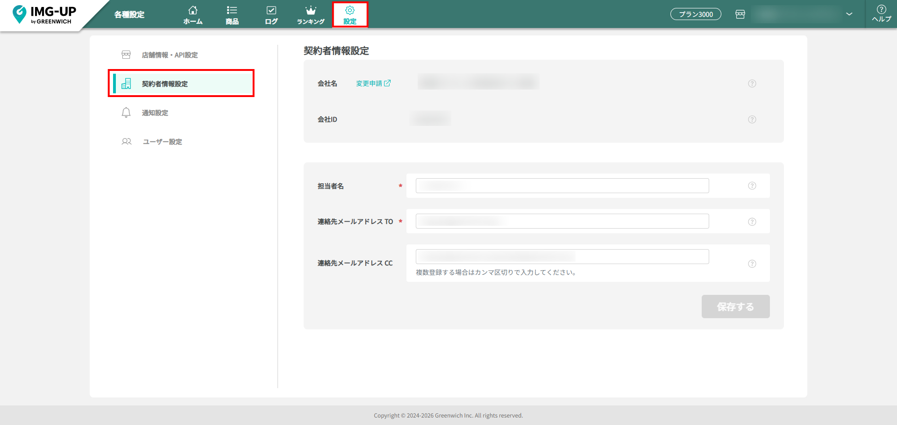The height and width of the screenshot is (425, 897).
Task: Open the ランキング crown page
Action: (311, 15)
